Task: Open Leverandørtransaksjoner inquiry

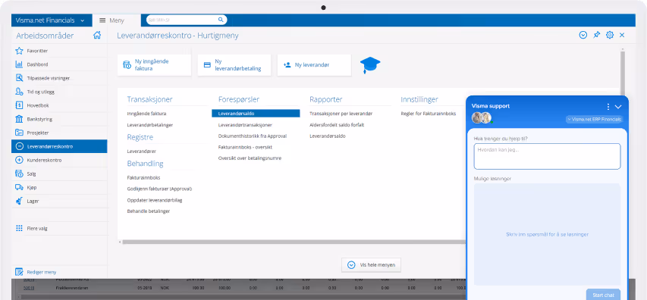Action: click(245, 124)
